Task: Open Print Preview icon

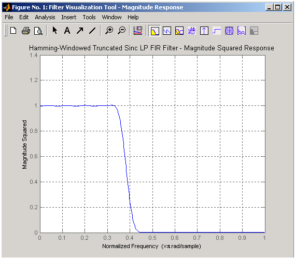Action: (x=38, y=31)
